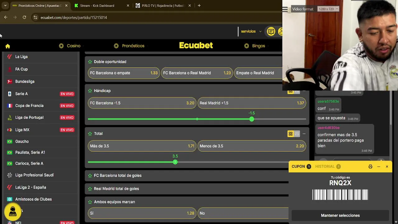Screen dimensions: 398x224
Task: Open the servicios dropdown
Action: tap(251, 31)
